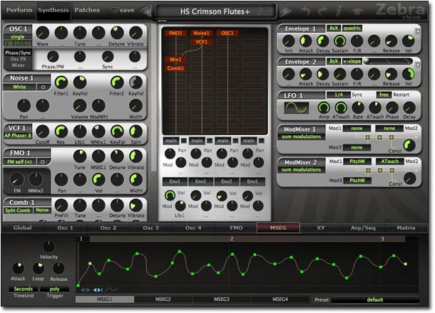The image size is (435, 313).
Task: Toggle the LFO 1 free Restart setting
Action: 382,95
